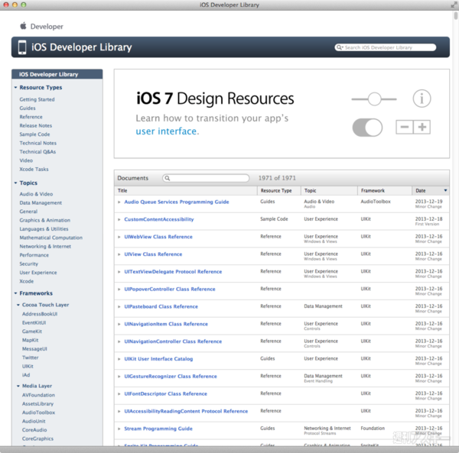Viewport: 459px width, 453px height.
Task: Open Technical Notes in sidebar
Action: click(x=37, y=143)
